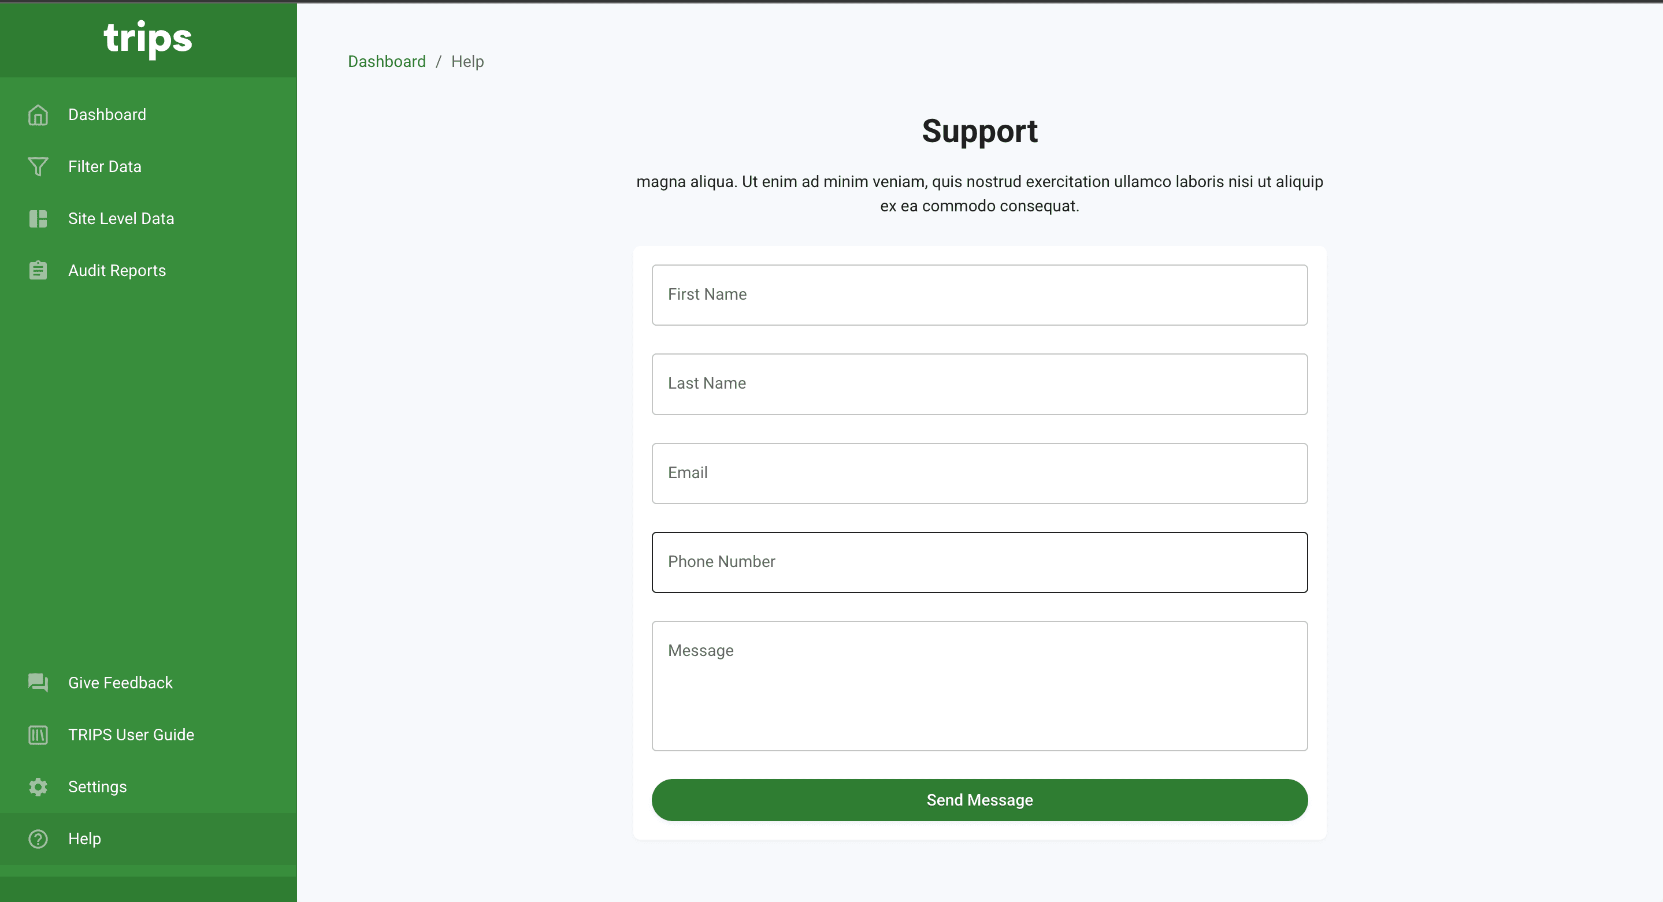Follow the Dashboard breadcrumb link
1663x902 pixels.
pyautogui.click(x=387, y=61)
